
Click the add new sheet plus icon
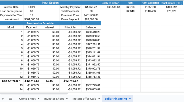[3, 99]
